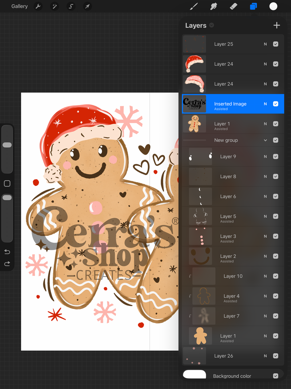Select Layer 7 thumbnail

click(204, 316)
